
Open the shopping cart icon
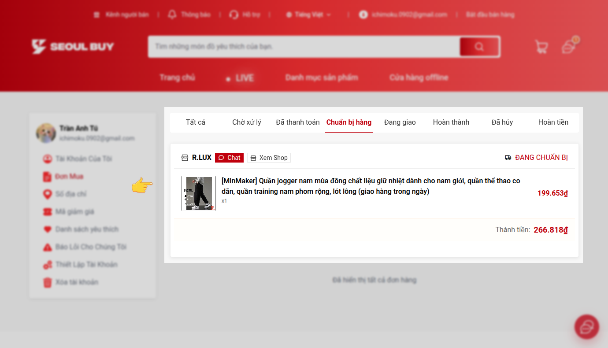[541, 47]
